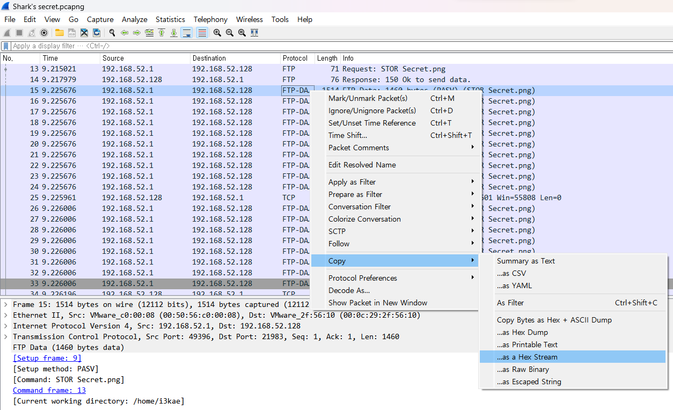This screenshot has height=410, width=673.
Task: Go forward in packet history arrow
Action: (x=137, y=33)
